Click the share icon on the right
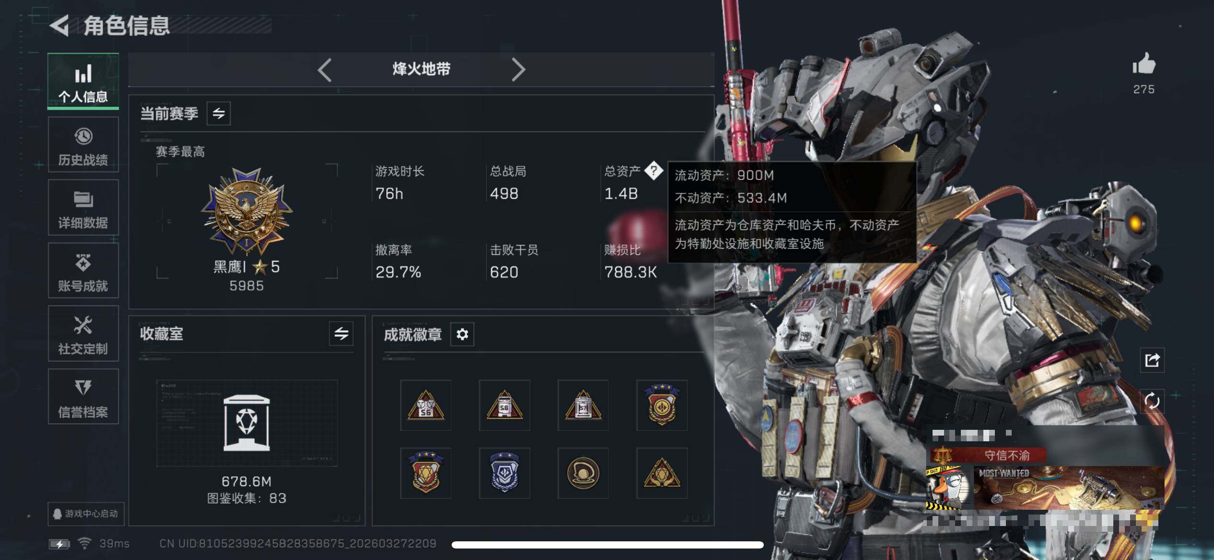 pyautogui.click(x=1152, y=360)
